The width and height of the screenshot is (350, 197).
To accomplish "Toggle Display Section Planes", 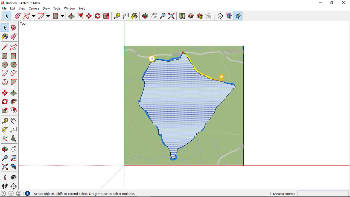I will point(229,16).
